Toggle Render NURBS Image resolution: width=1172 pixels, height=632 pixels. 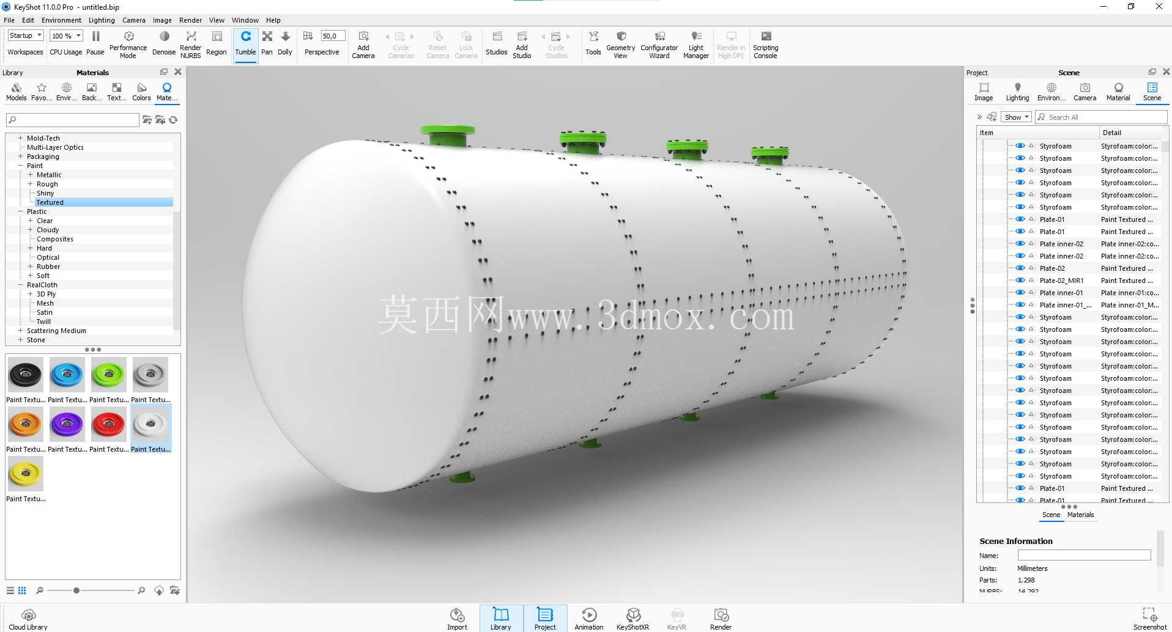pos(191,44)
